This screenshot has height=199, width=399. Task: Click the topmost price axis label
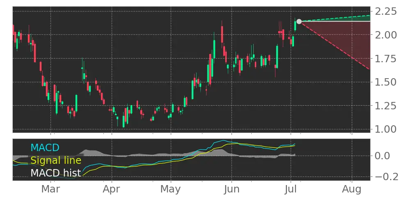click(x=384, y=11)
